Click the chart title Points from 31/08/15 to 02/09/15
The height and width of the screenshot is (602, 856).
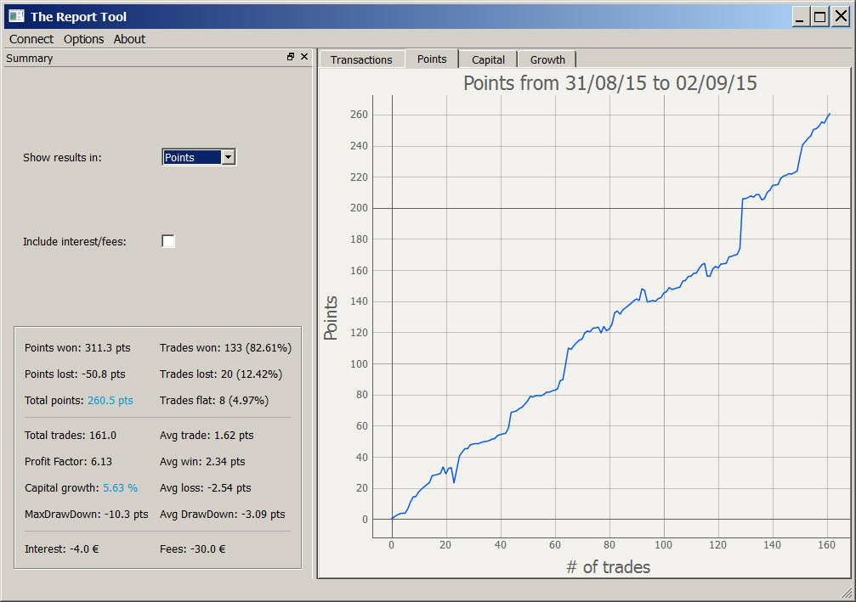point(609,83)
